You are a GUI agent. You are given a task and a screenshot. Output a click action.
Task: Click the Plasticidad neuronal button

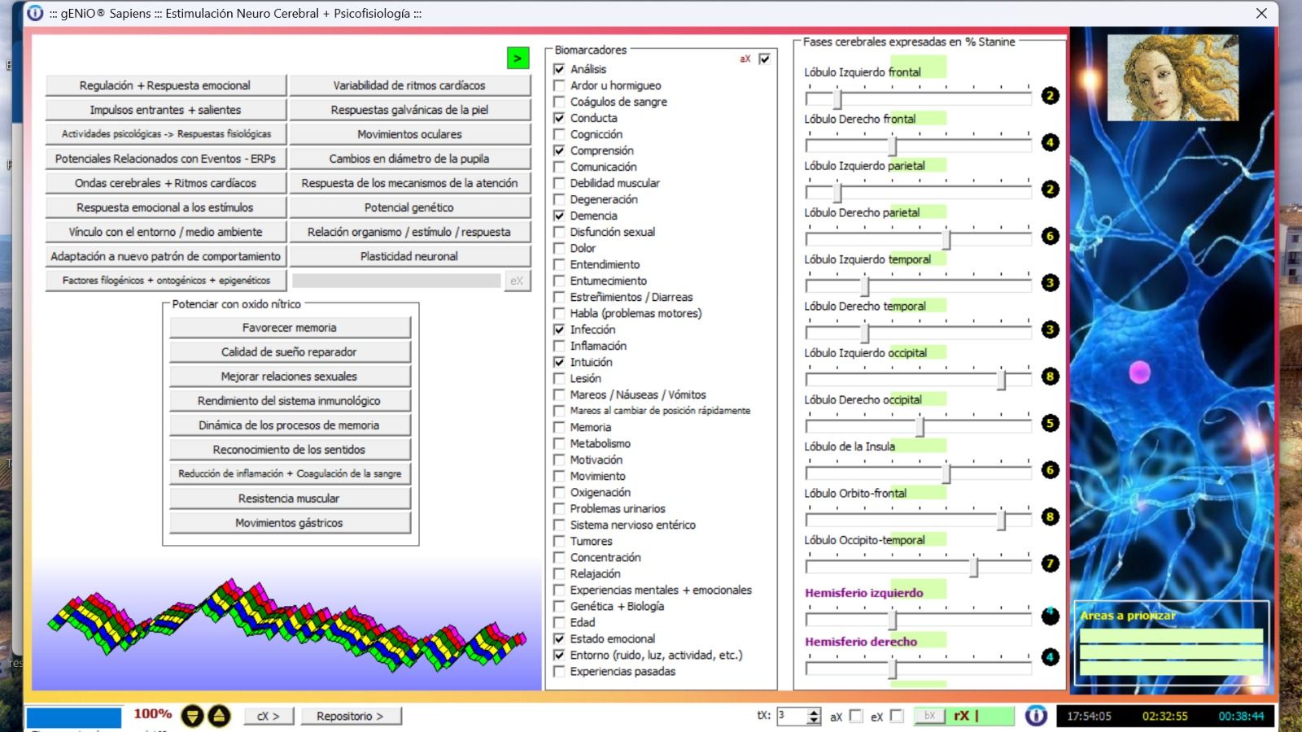coord(409,256)
